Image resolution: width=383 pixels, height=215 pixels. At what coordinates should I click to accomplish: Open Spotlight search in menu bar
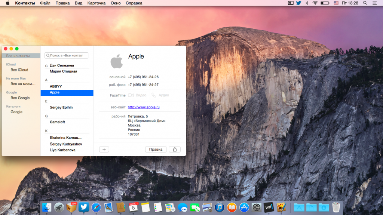click(x=364, y=3)
